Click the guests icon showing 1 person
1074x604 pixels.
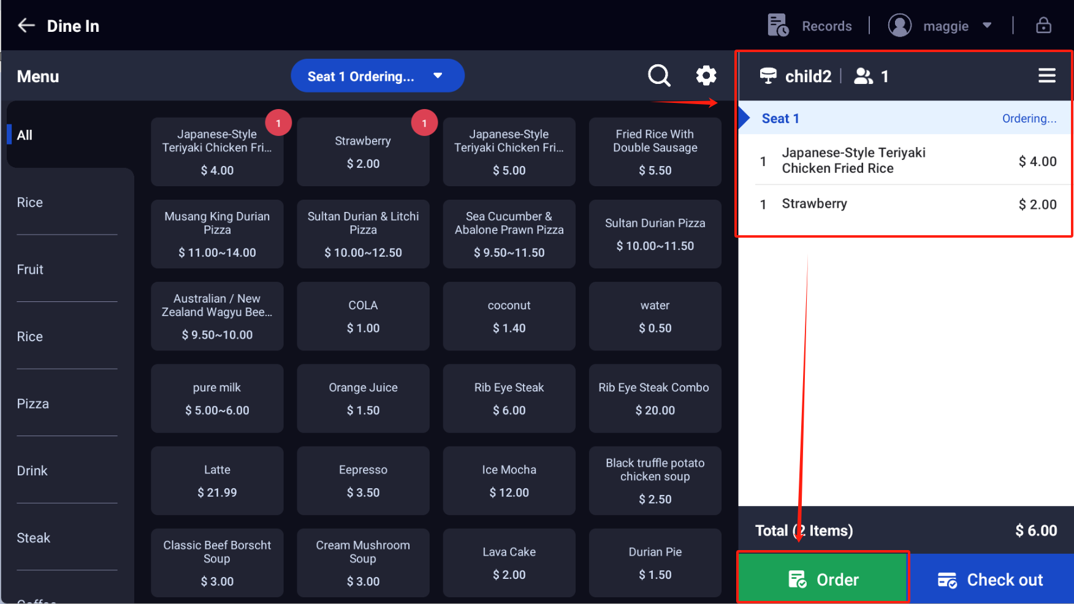pos(864,76)
